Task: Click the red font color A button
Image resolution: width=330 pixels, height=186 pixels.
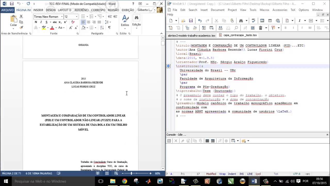Action: [x=52, y=28]
